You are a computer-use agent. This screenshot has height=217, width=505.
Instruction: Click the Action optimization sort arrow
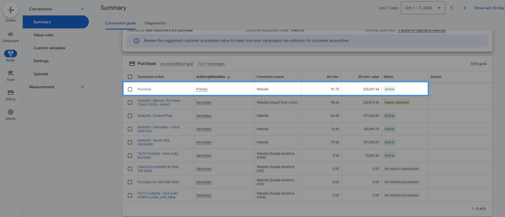[x=229, y=77]
